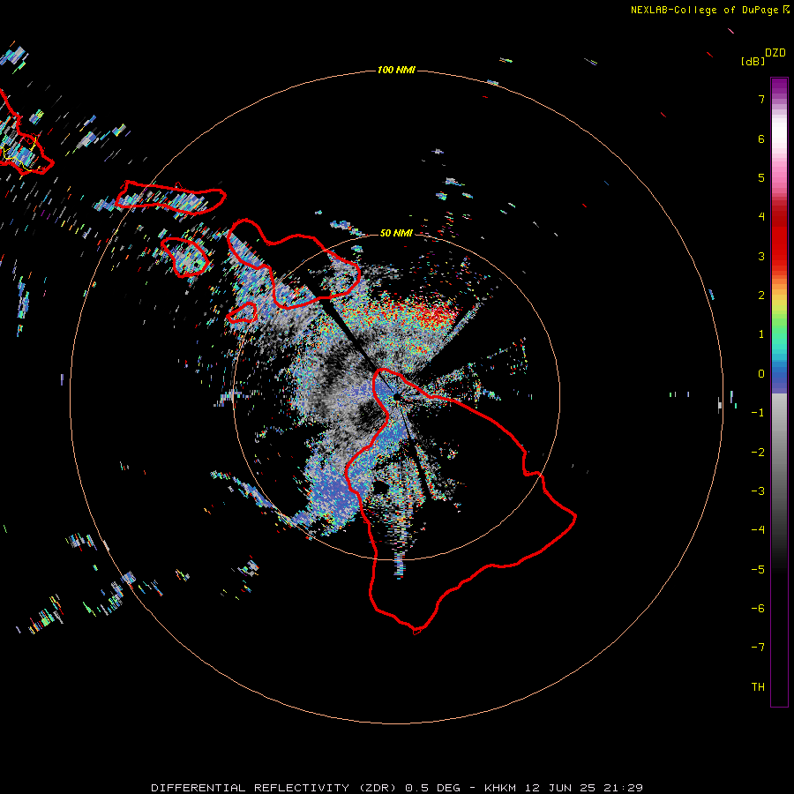The width and height of the screenshot is (794, 794).
Task: Click the '7' value on color scale
Action: 761,99
